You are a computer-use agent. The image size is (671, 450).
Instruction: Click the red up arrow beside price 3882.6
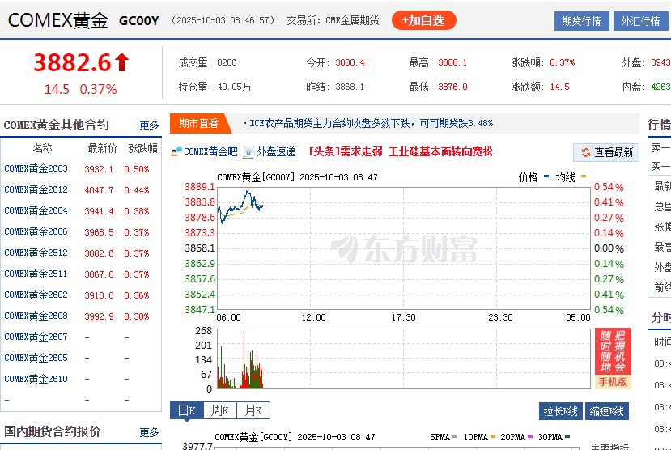121,62
